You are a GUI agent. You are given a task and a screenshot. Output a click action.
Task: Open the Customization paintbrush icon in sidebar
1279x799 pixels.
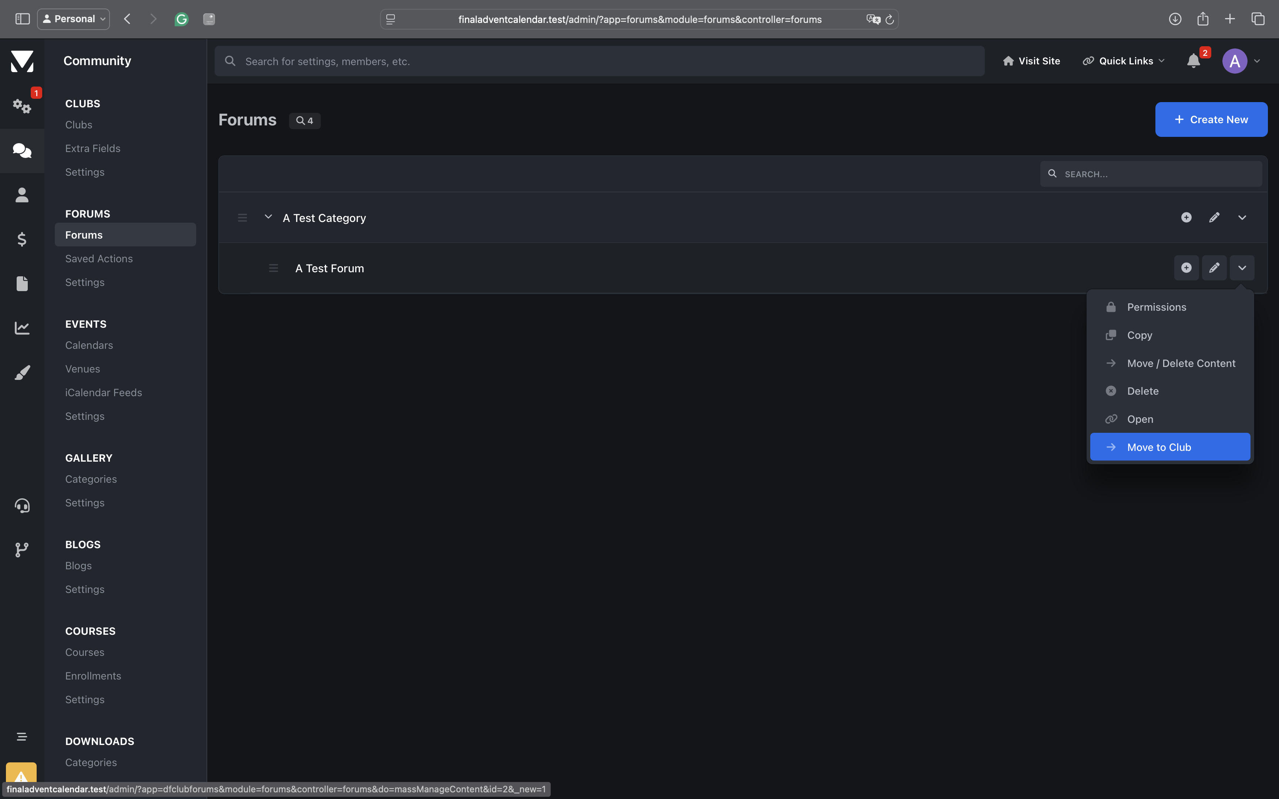tap(22, 372)
